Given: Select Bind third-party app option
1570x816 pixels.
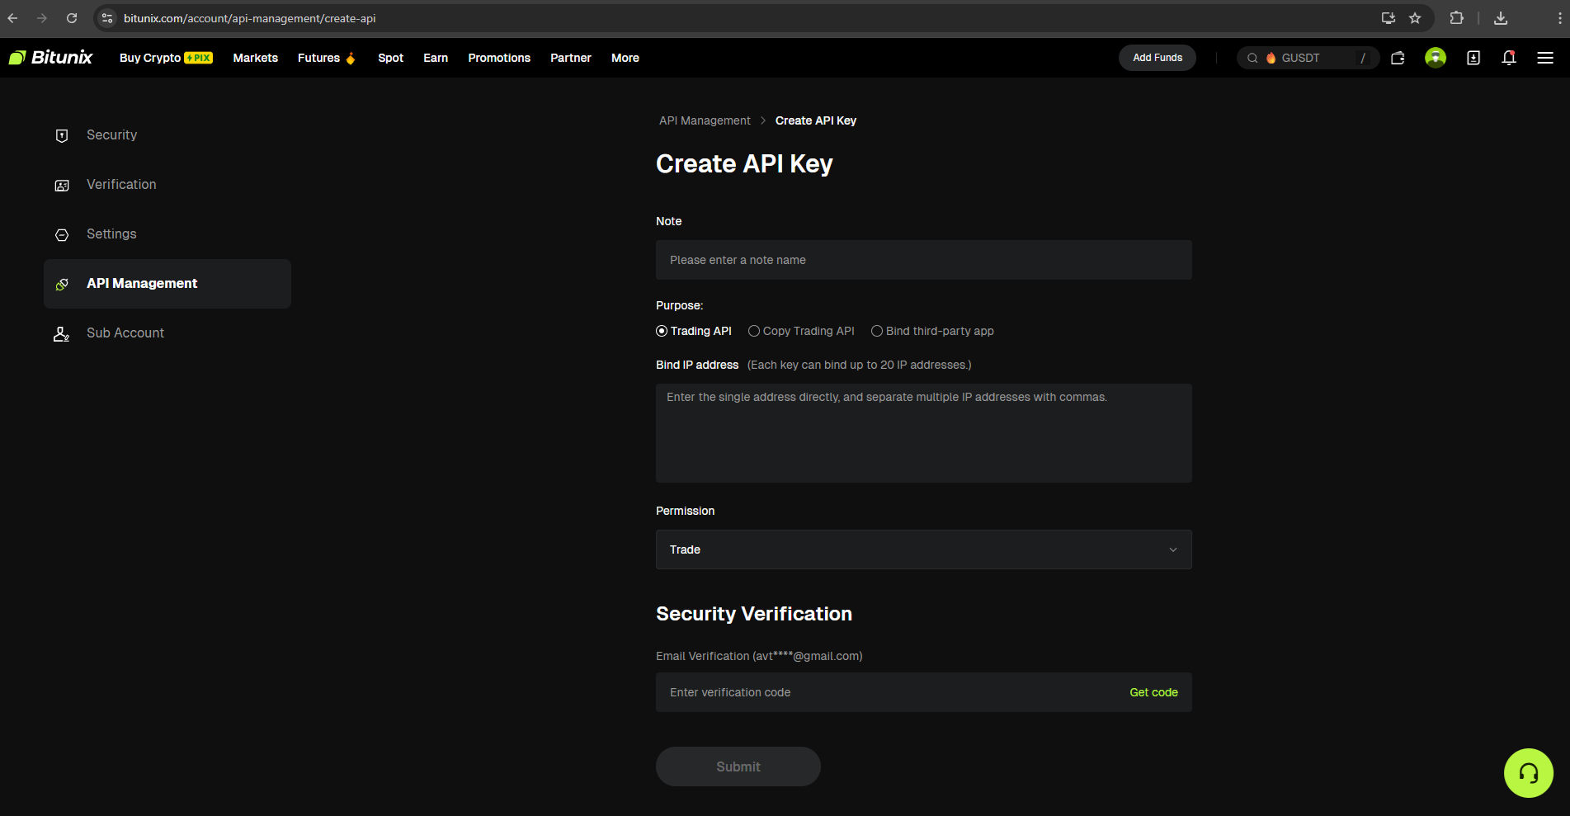Looking at the screenshot, I should pyautogui.click(x=876, y=330).
